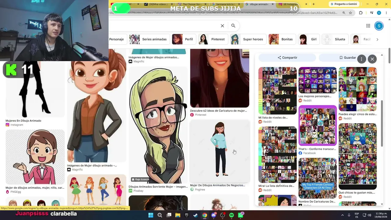Switch to The Choicer Voice tab
Screen dimensions: 391x220
coord(192,4)
